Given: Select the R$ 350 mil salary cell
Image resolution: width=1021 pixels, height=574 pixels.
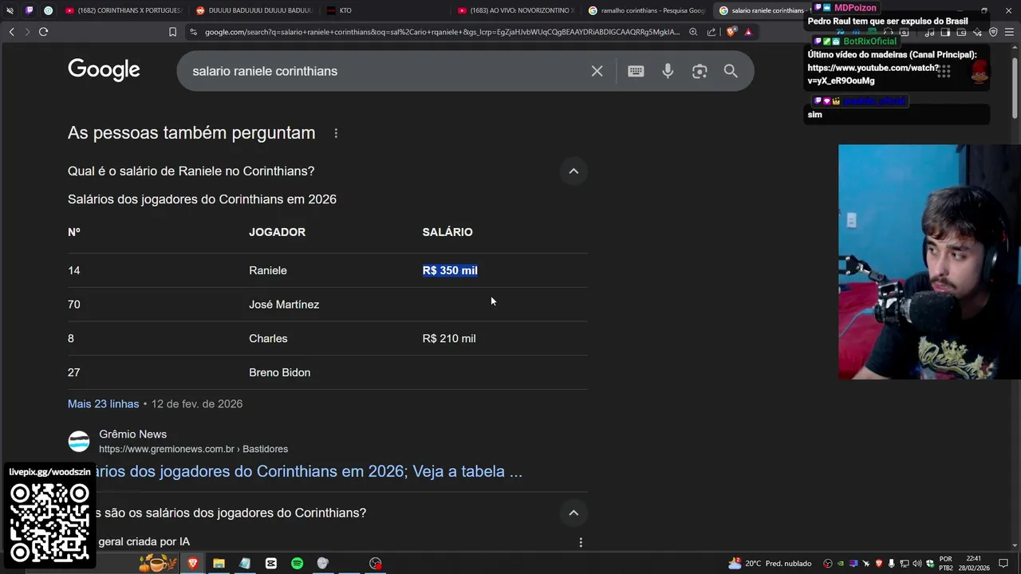Looking at the screenshot, I should pyautogui.click(x=450, y=270).
